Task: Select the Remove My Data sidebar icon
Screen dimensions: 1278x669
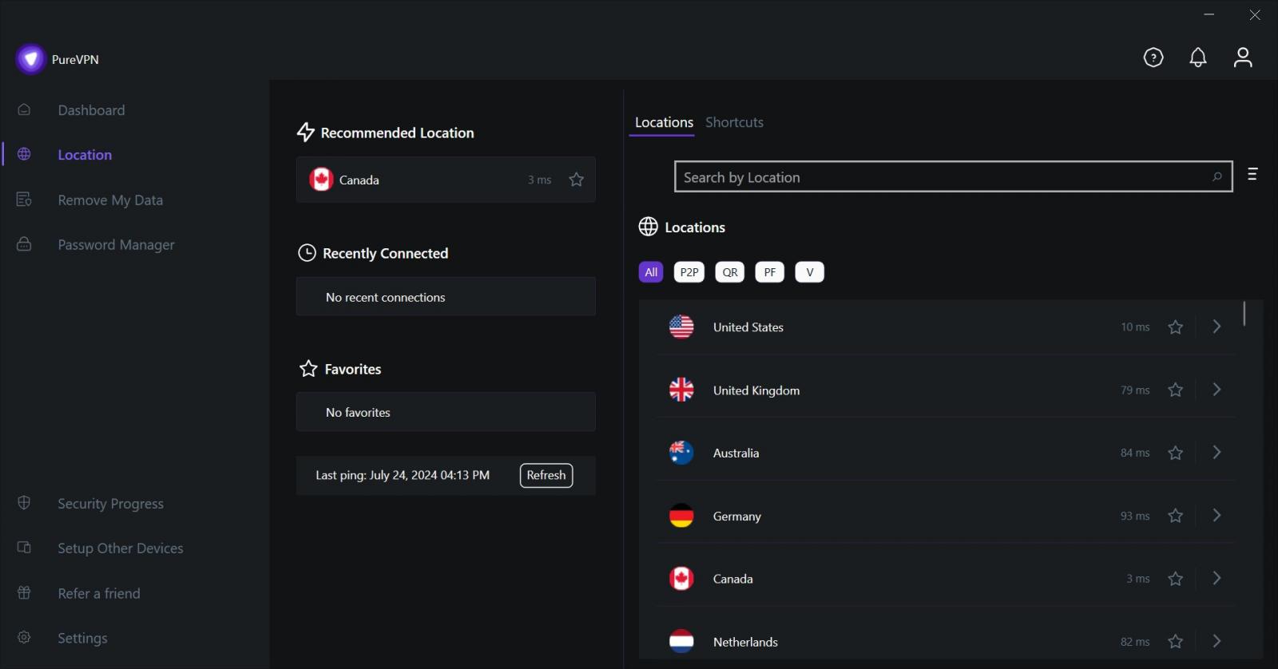Action: pyautogui.click(x=24, y=199)
